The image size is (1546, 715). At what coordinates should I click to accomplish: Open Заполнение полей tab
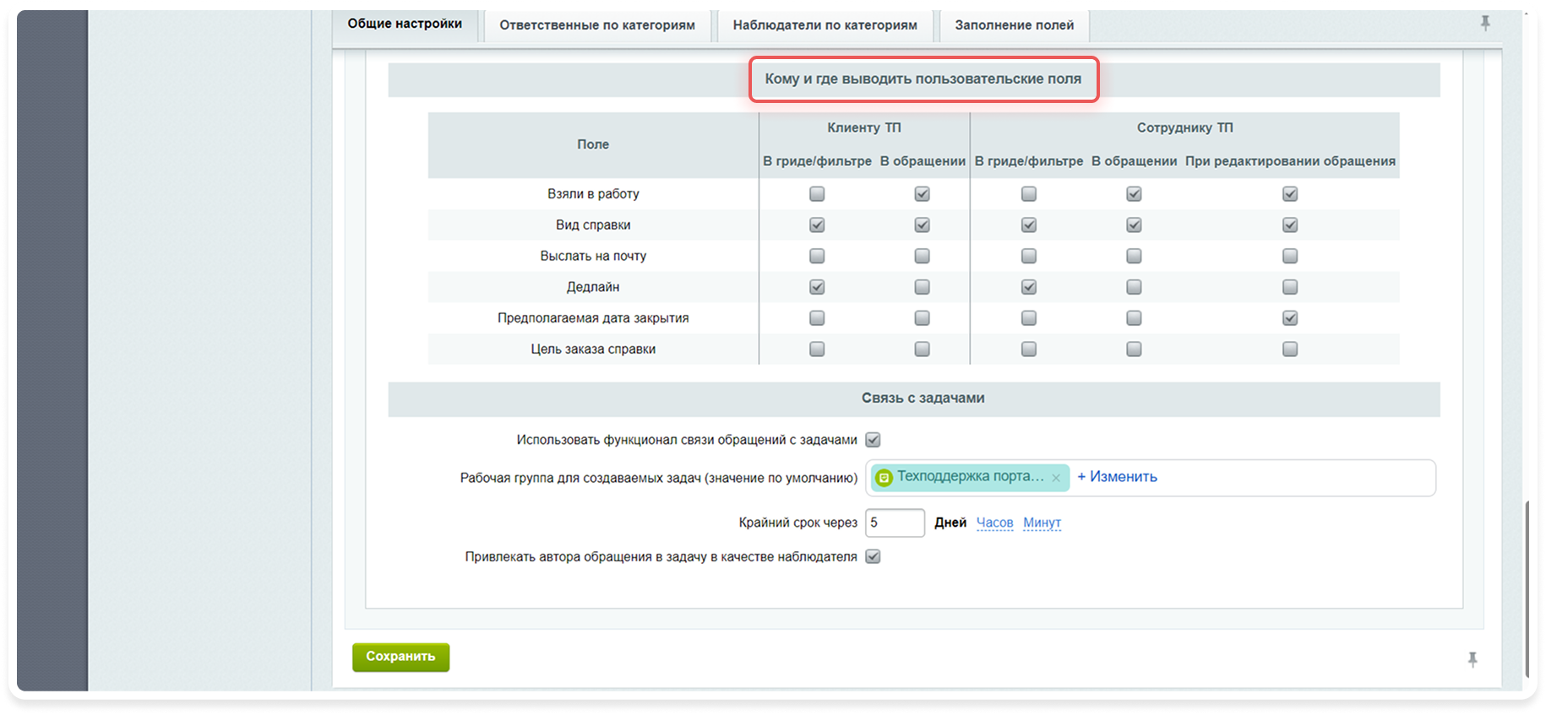coord(1015,25)
